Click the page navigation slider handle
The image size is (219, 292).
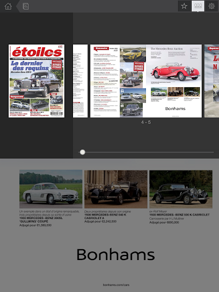coord(83,152)
